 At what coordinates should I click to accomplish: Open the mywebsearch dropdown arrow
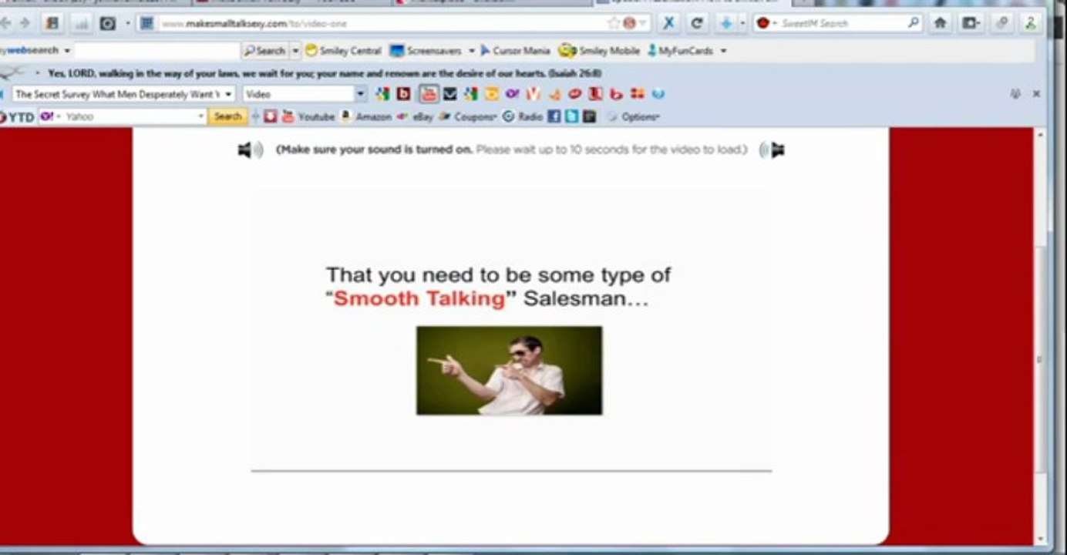67,51
